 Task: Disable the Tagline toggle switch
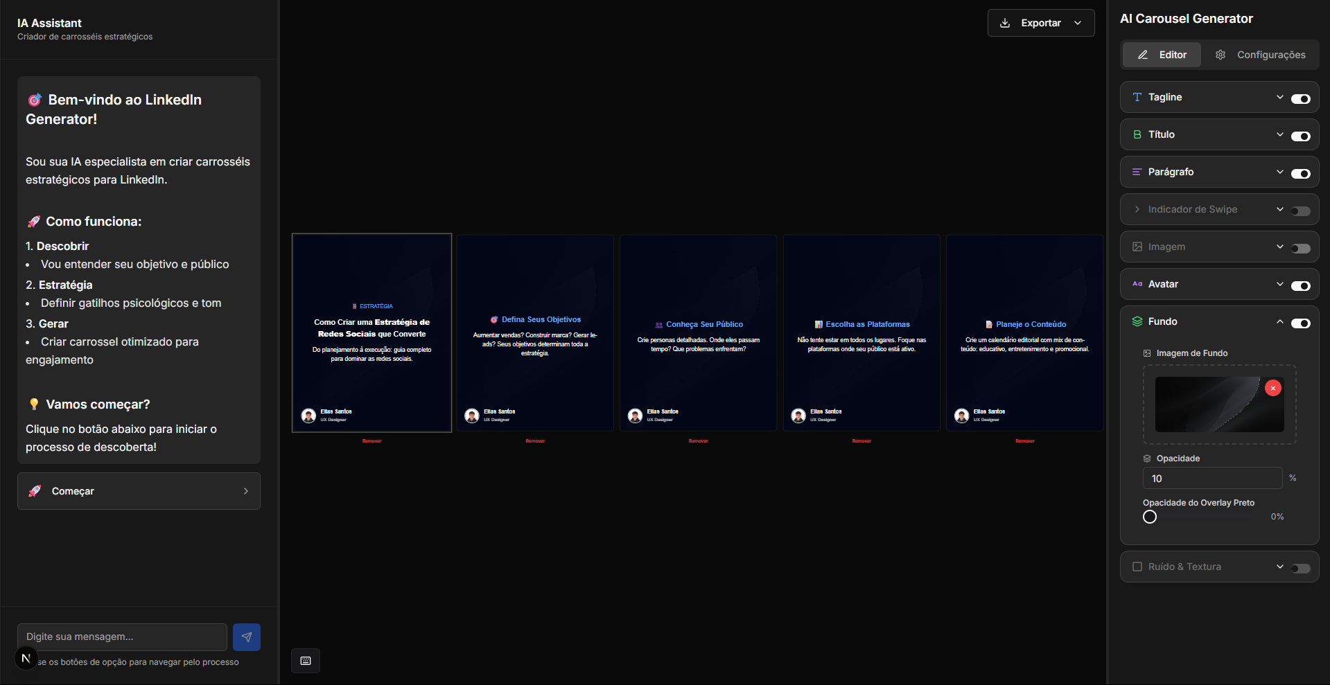click(x=1300, y=99)
